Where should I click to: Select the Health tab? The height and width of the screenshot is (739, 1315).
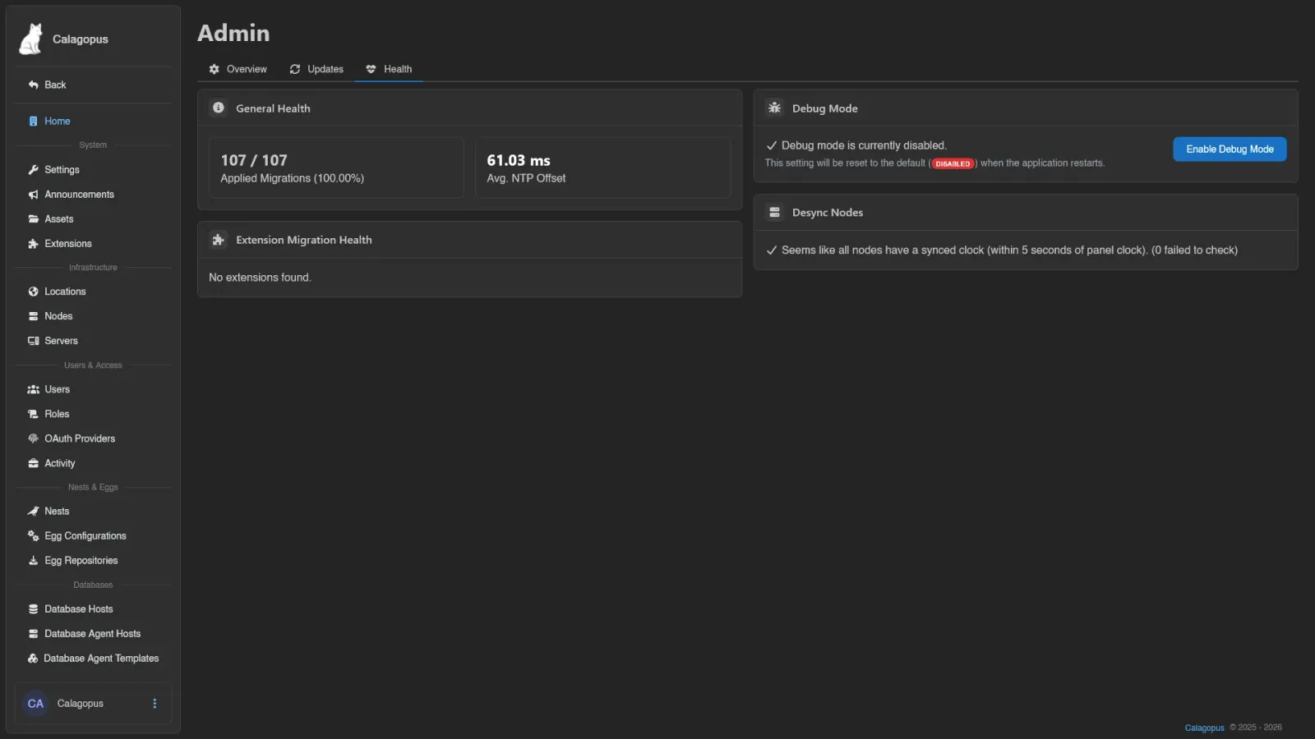[x=389, y=69]
